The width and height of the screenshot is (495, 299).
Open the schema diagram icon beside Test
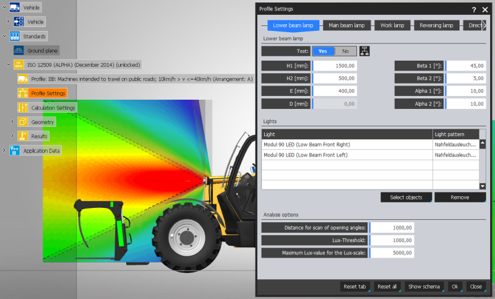(x=364, y=51)
